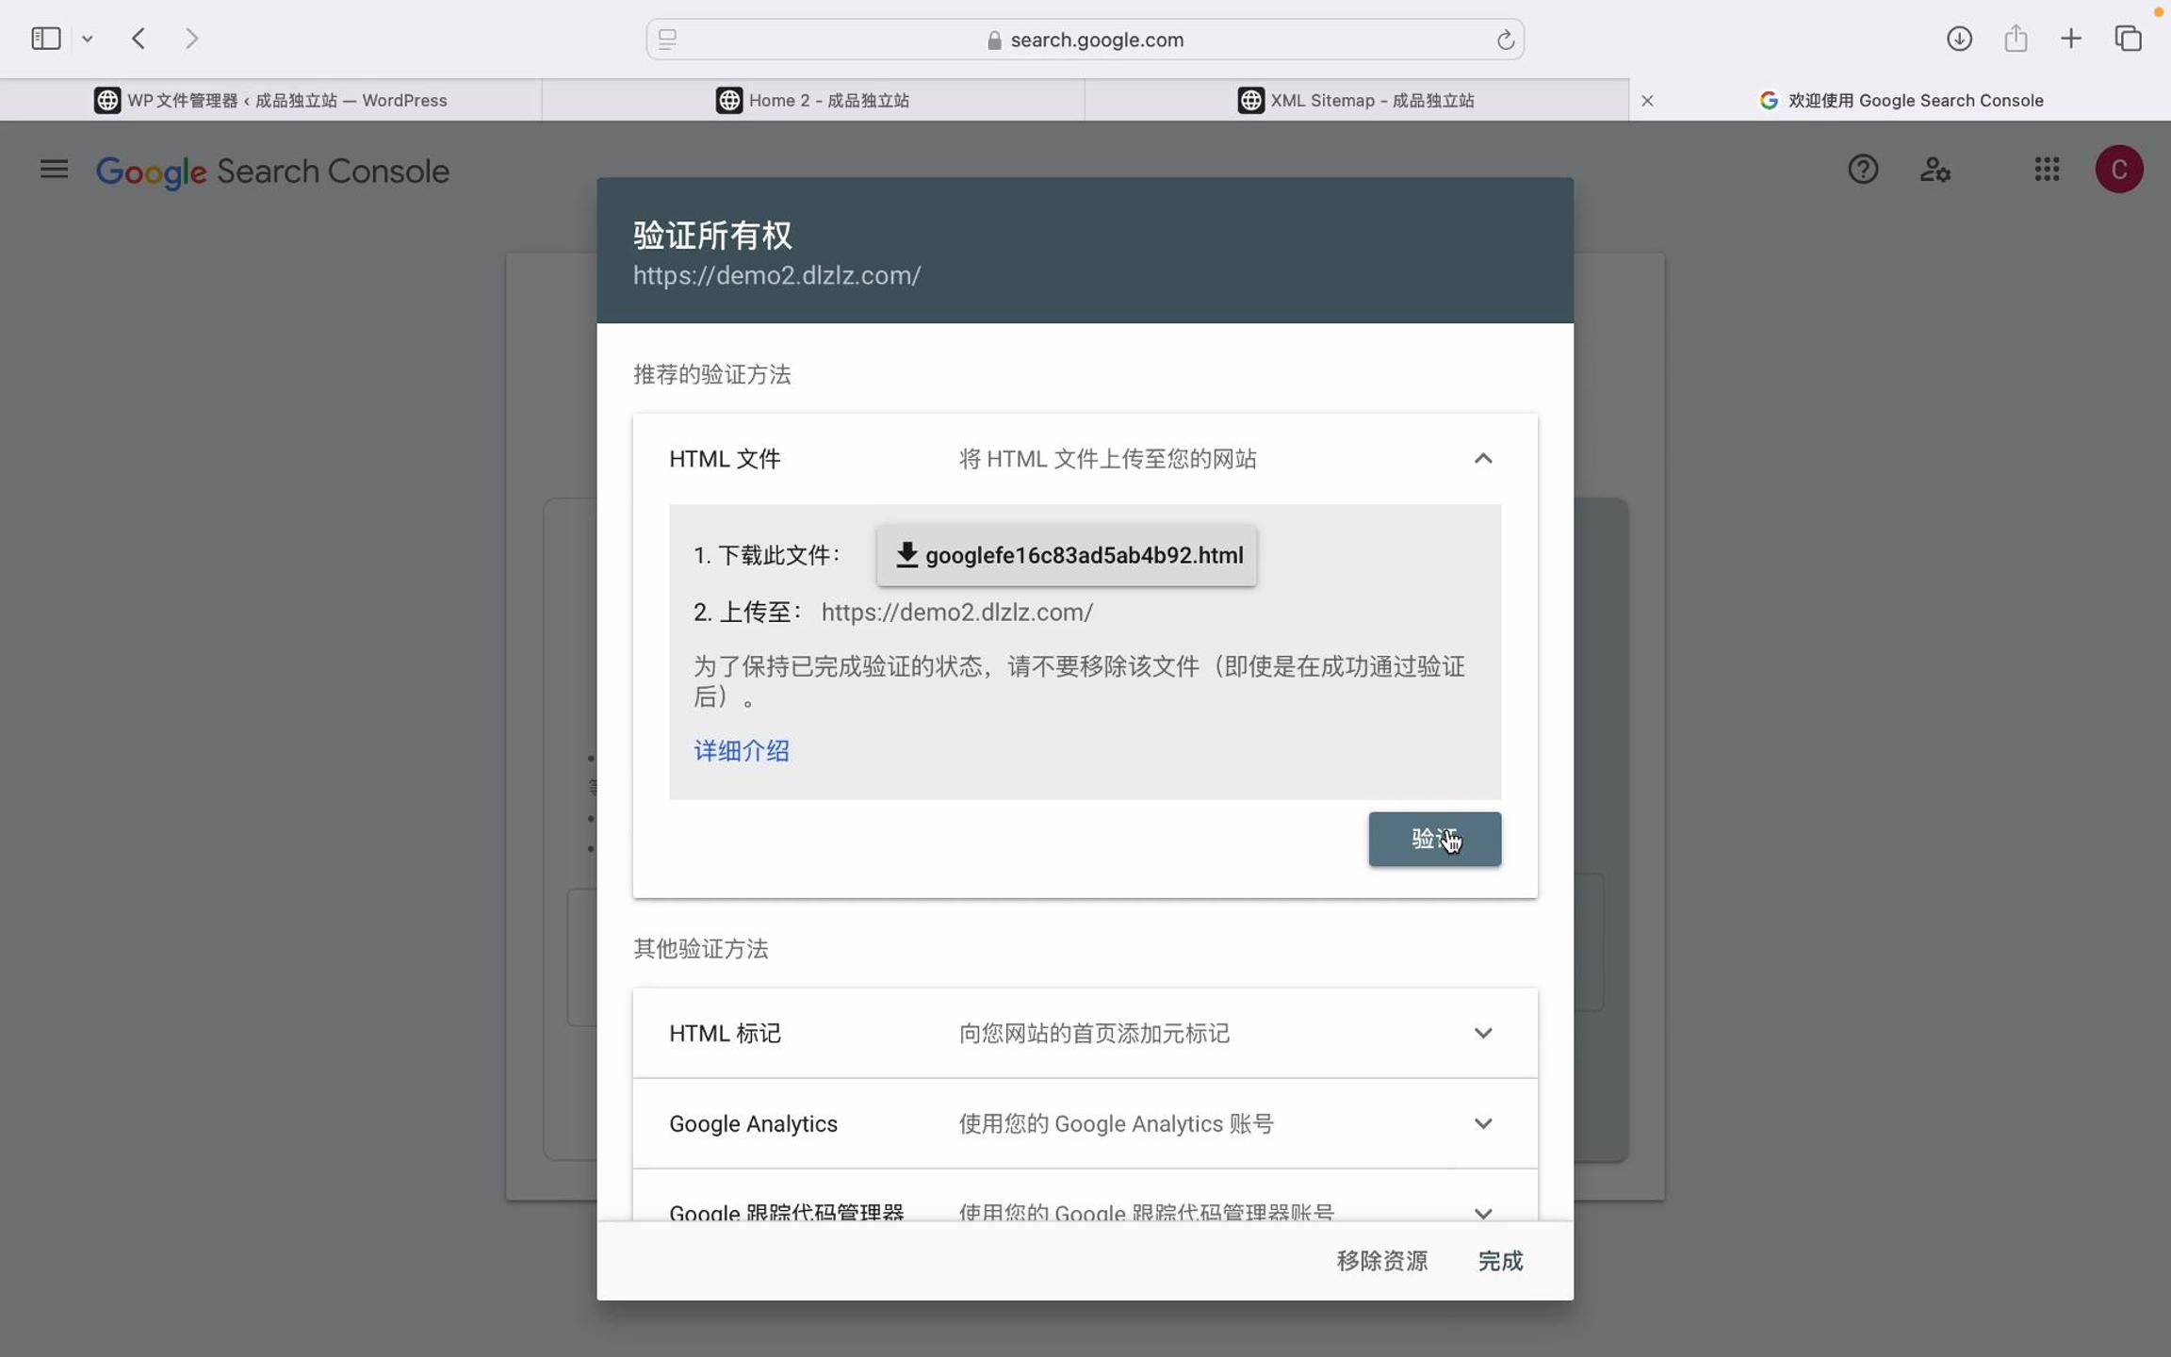This screenshot has height=1357, width=2171.
Task: Switch to Home 2 - 成品独立站 tab
Action: click(x=813, y=100)
